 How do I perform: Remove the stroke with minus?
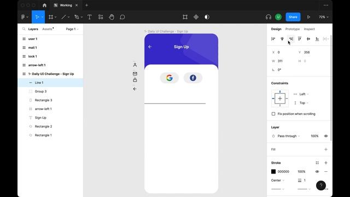[x=326, y=171]
